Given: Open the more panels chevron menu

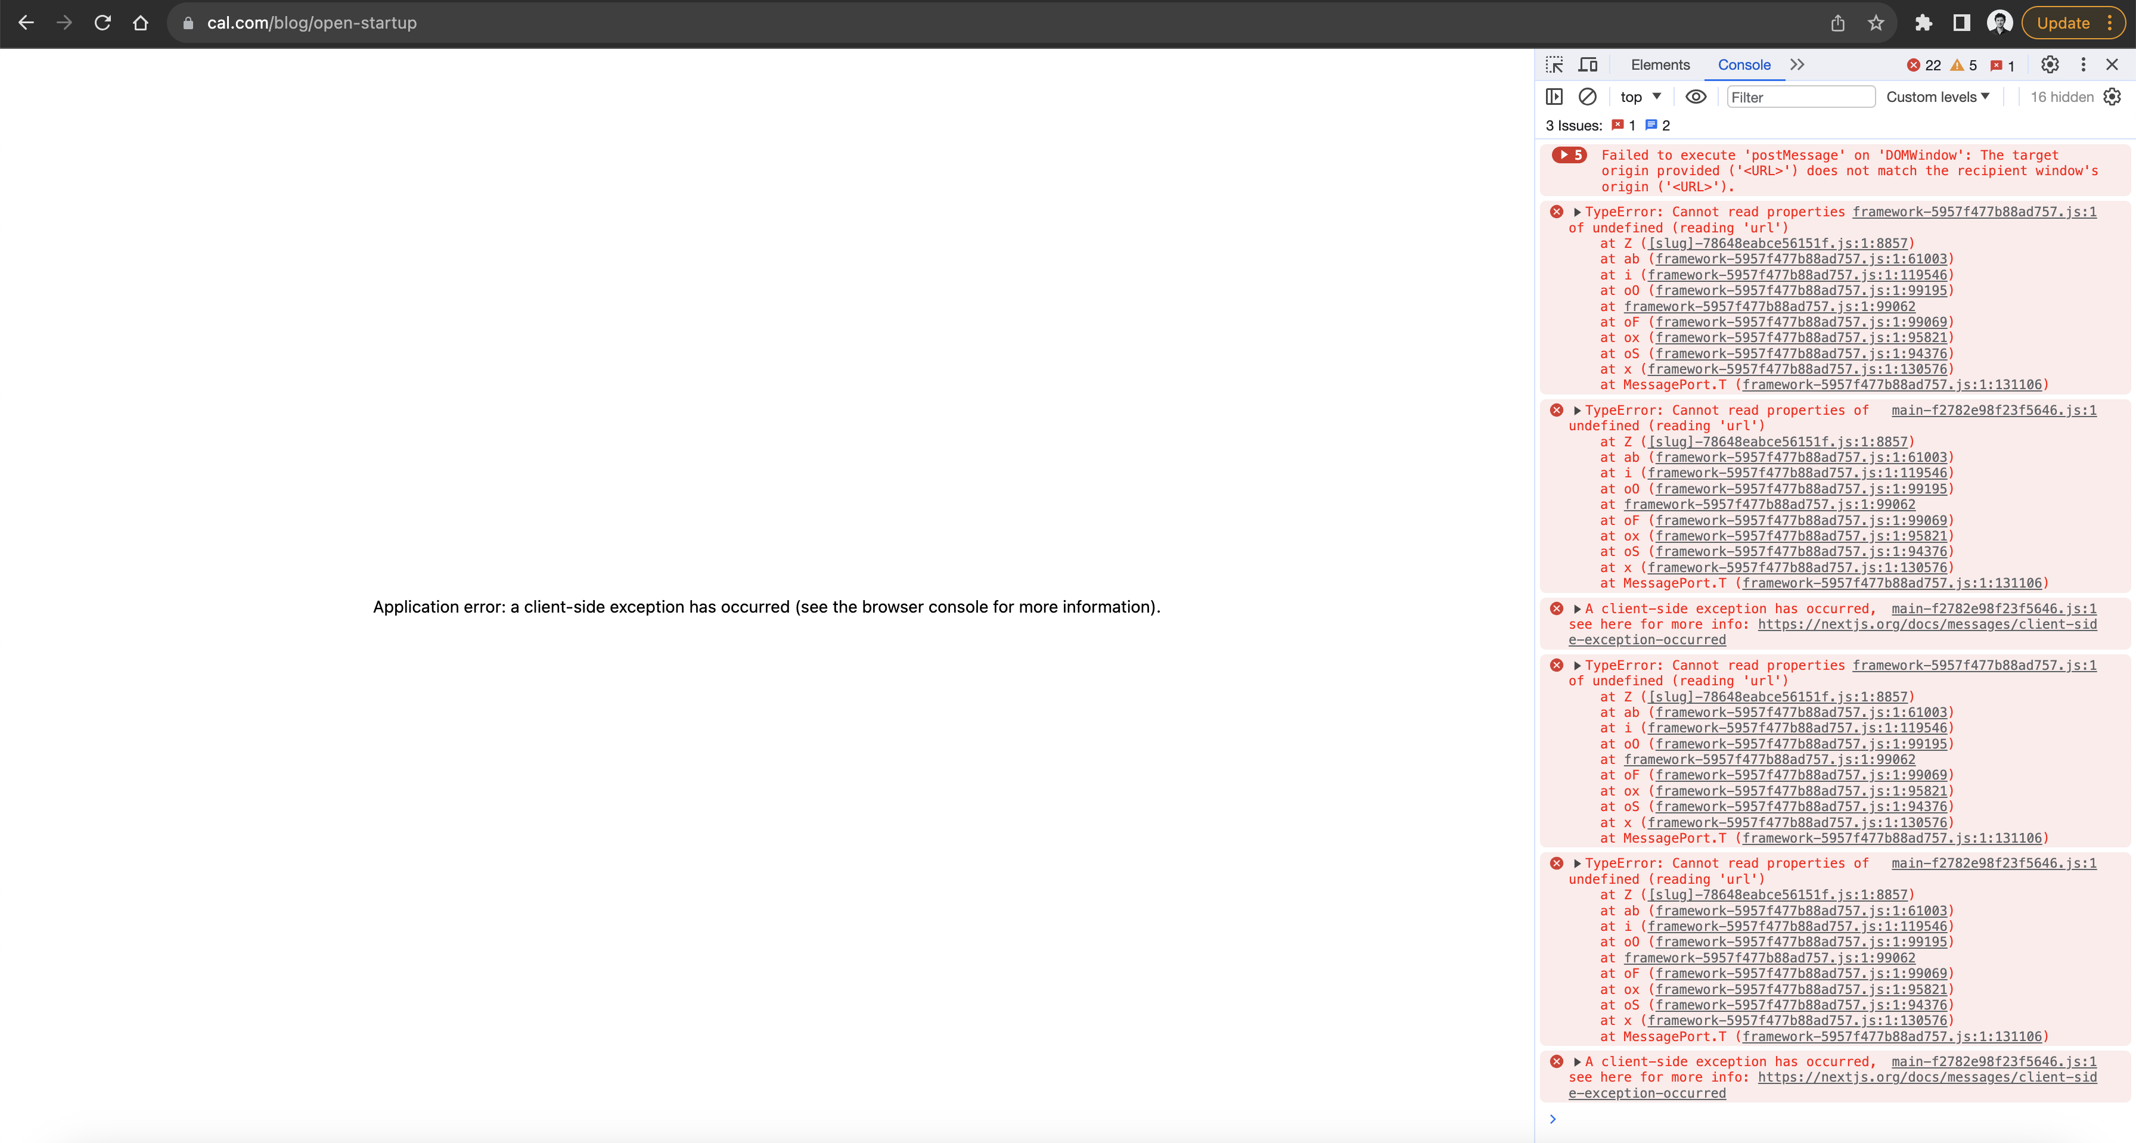Looking at the screenshot, I should click(1797, 64).
